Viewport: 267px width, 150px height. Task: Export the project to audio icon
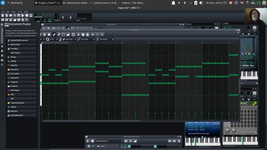tap(23, 15)
